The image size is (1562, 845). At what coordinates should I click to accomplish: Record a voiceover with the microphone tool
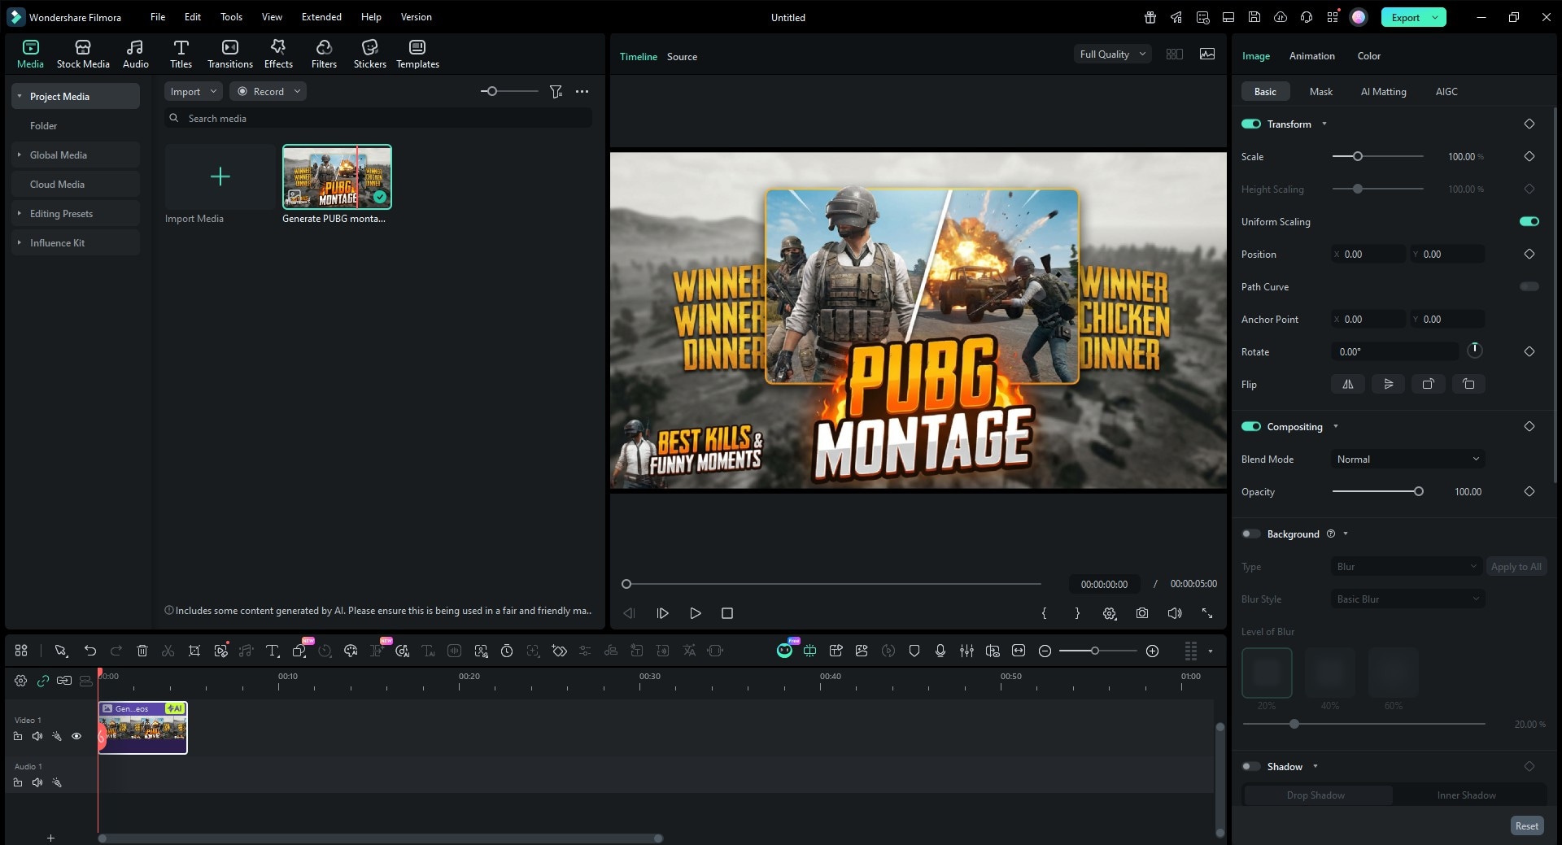(x=940, y=651)
